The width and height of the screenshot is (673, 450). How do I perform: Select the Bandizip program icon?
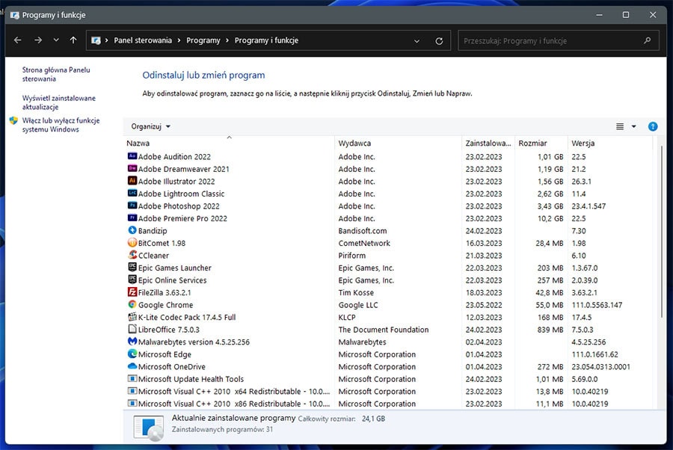132,230
